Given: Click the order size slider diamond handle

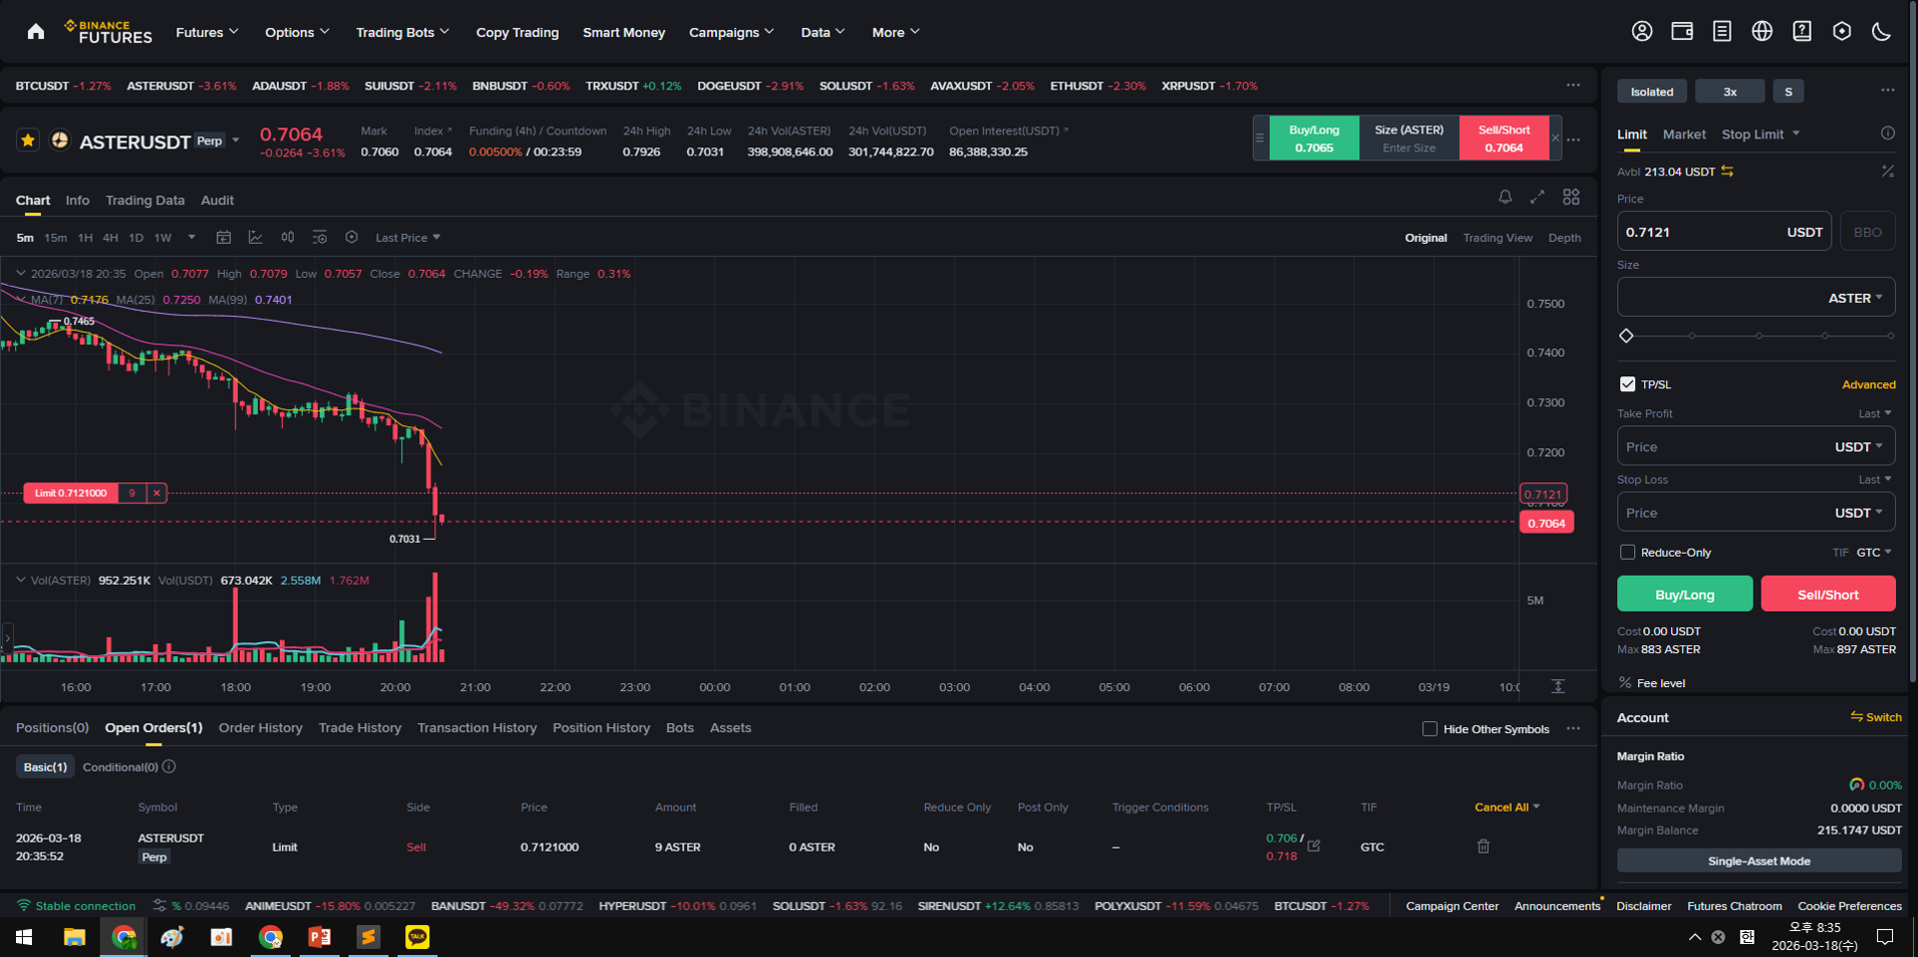Looking at the screenshot, I should [x=1626, y=336].
